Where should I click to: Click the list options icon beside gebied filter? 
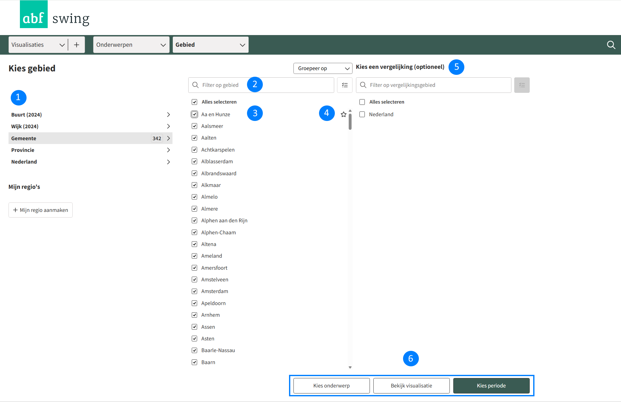click(x=345, y=85)
